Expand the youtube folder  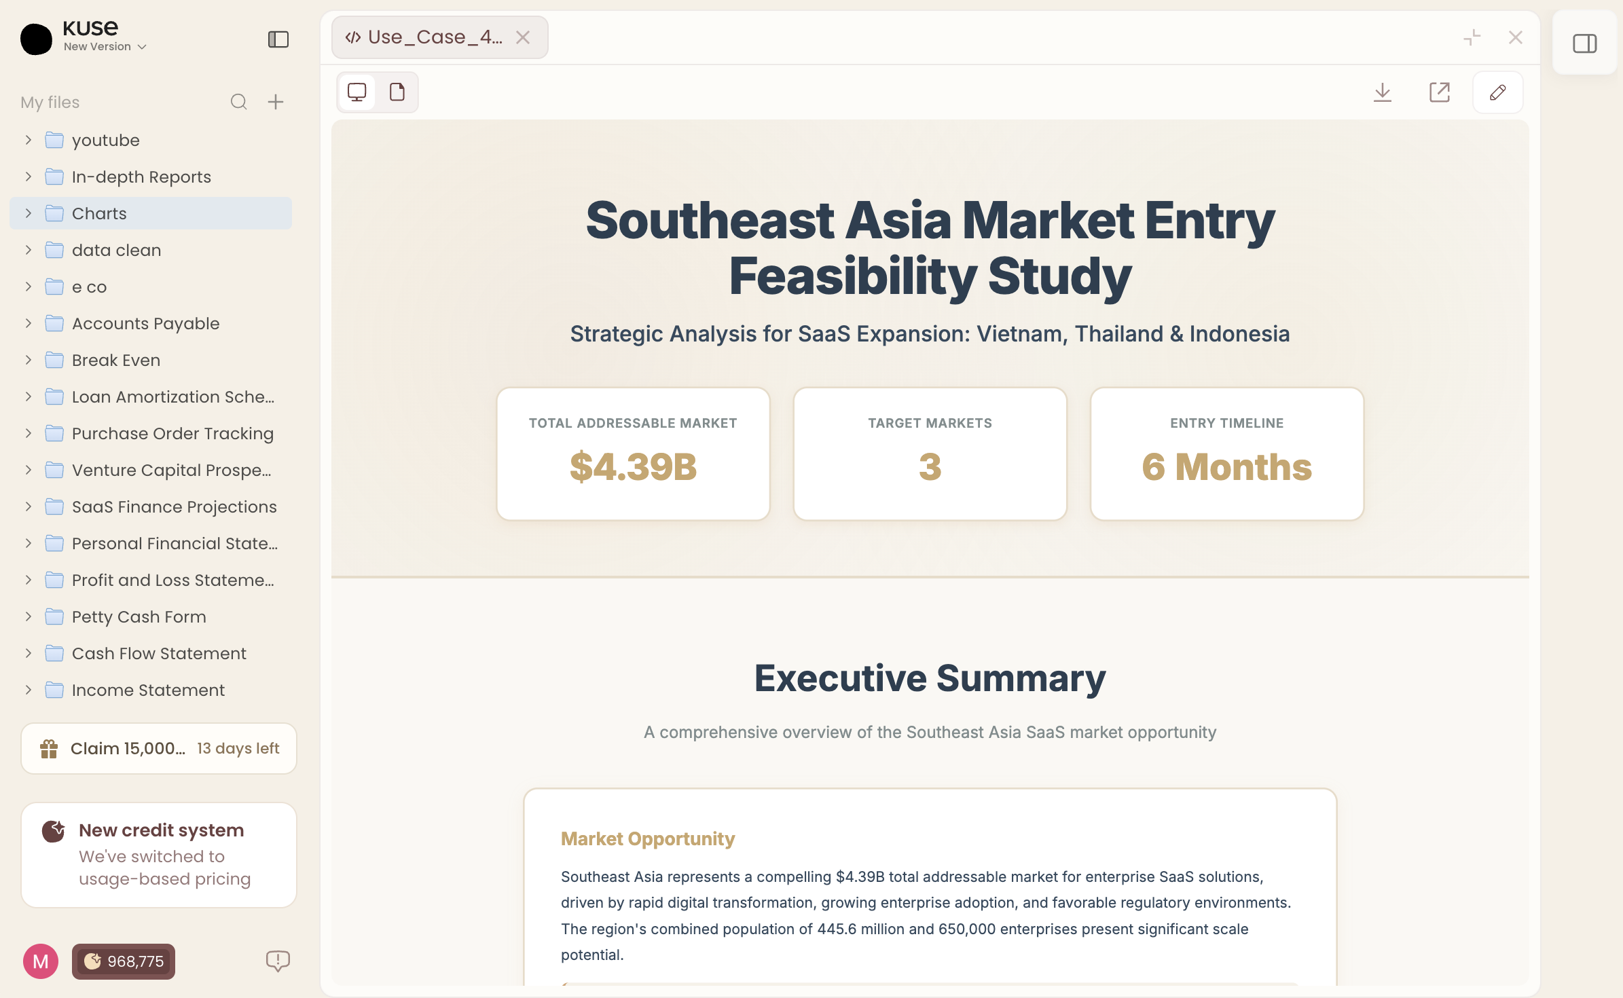click(29, 140)
